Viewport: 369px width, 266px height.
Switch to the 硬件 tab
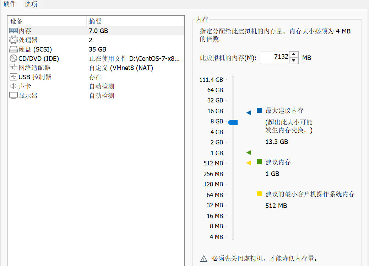click(10, 4)
